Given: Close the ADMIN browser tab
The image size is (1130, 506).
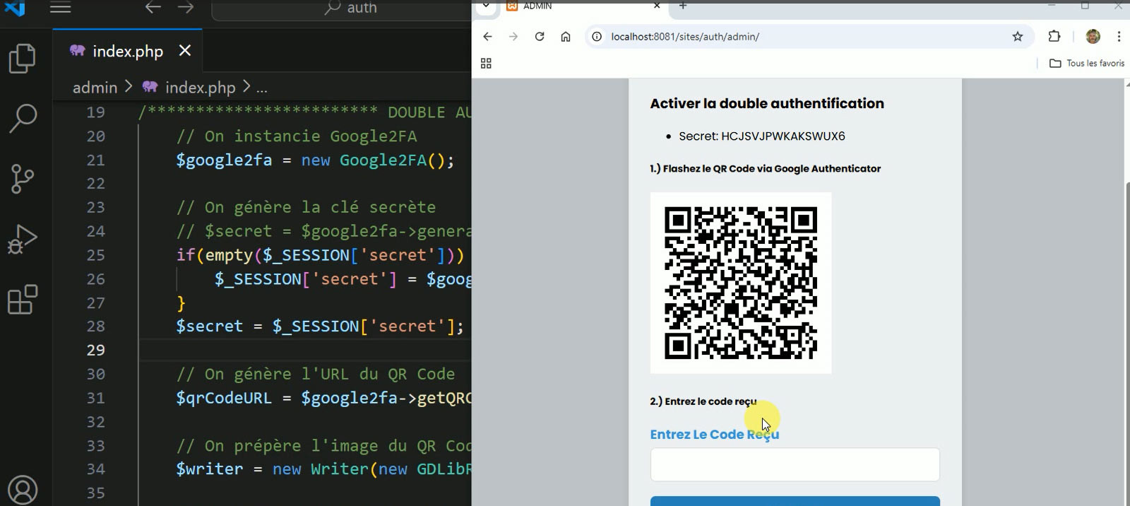Looking at the screenshot, I should pos(657,6).
